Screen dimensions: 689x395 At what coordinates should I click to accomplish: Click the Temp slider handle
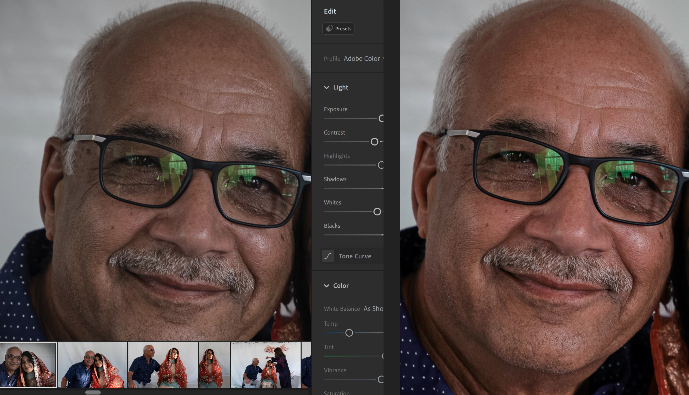(x=349, y=333)
